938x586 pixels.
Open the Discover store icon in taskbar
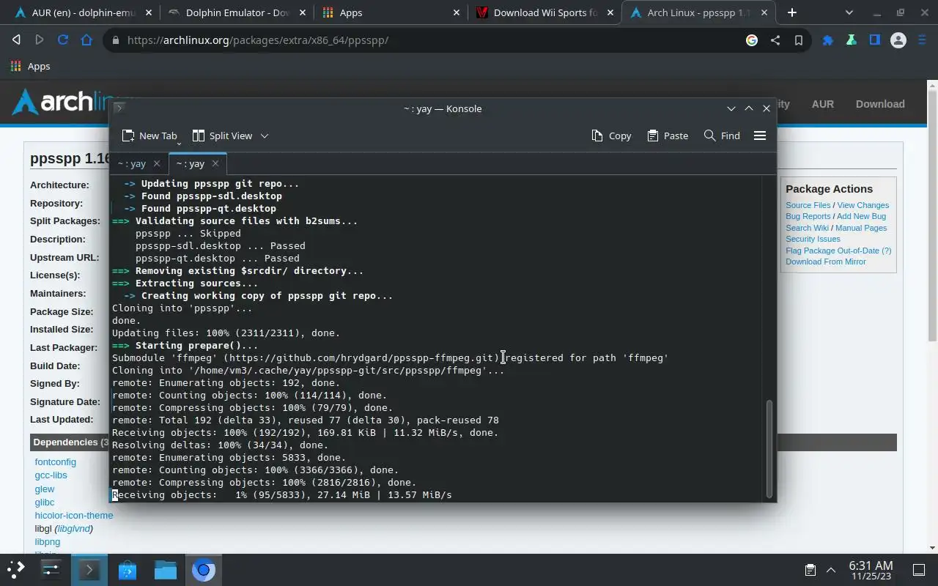coord(127,569)
